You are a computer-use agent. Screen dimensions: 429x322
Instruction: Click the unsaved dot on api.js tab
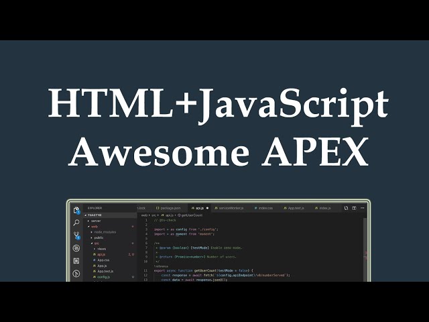click(x=207, y=208)
